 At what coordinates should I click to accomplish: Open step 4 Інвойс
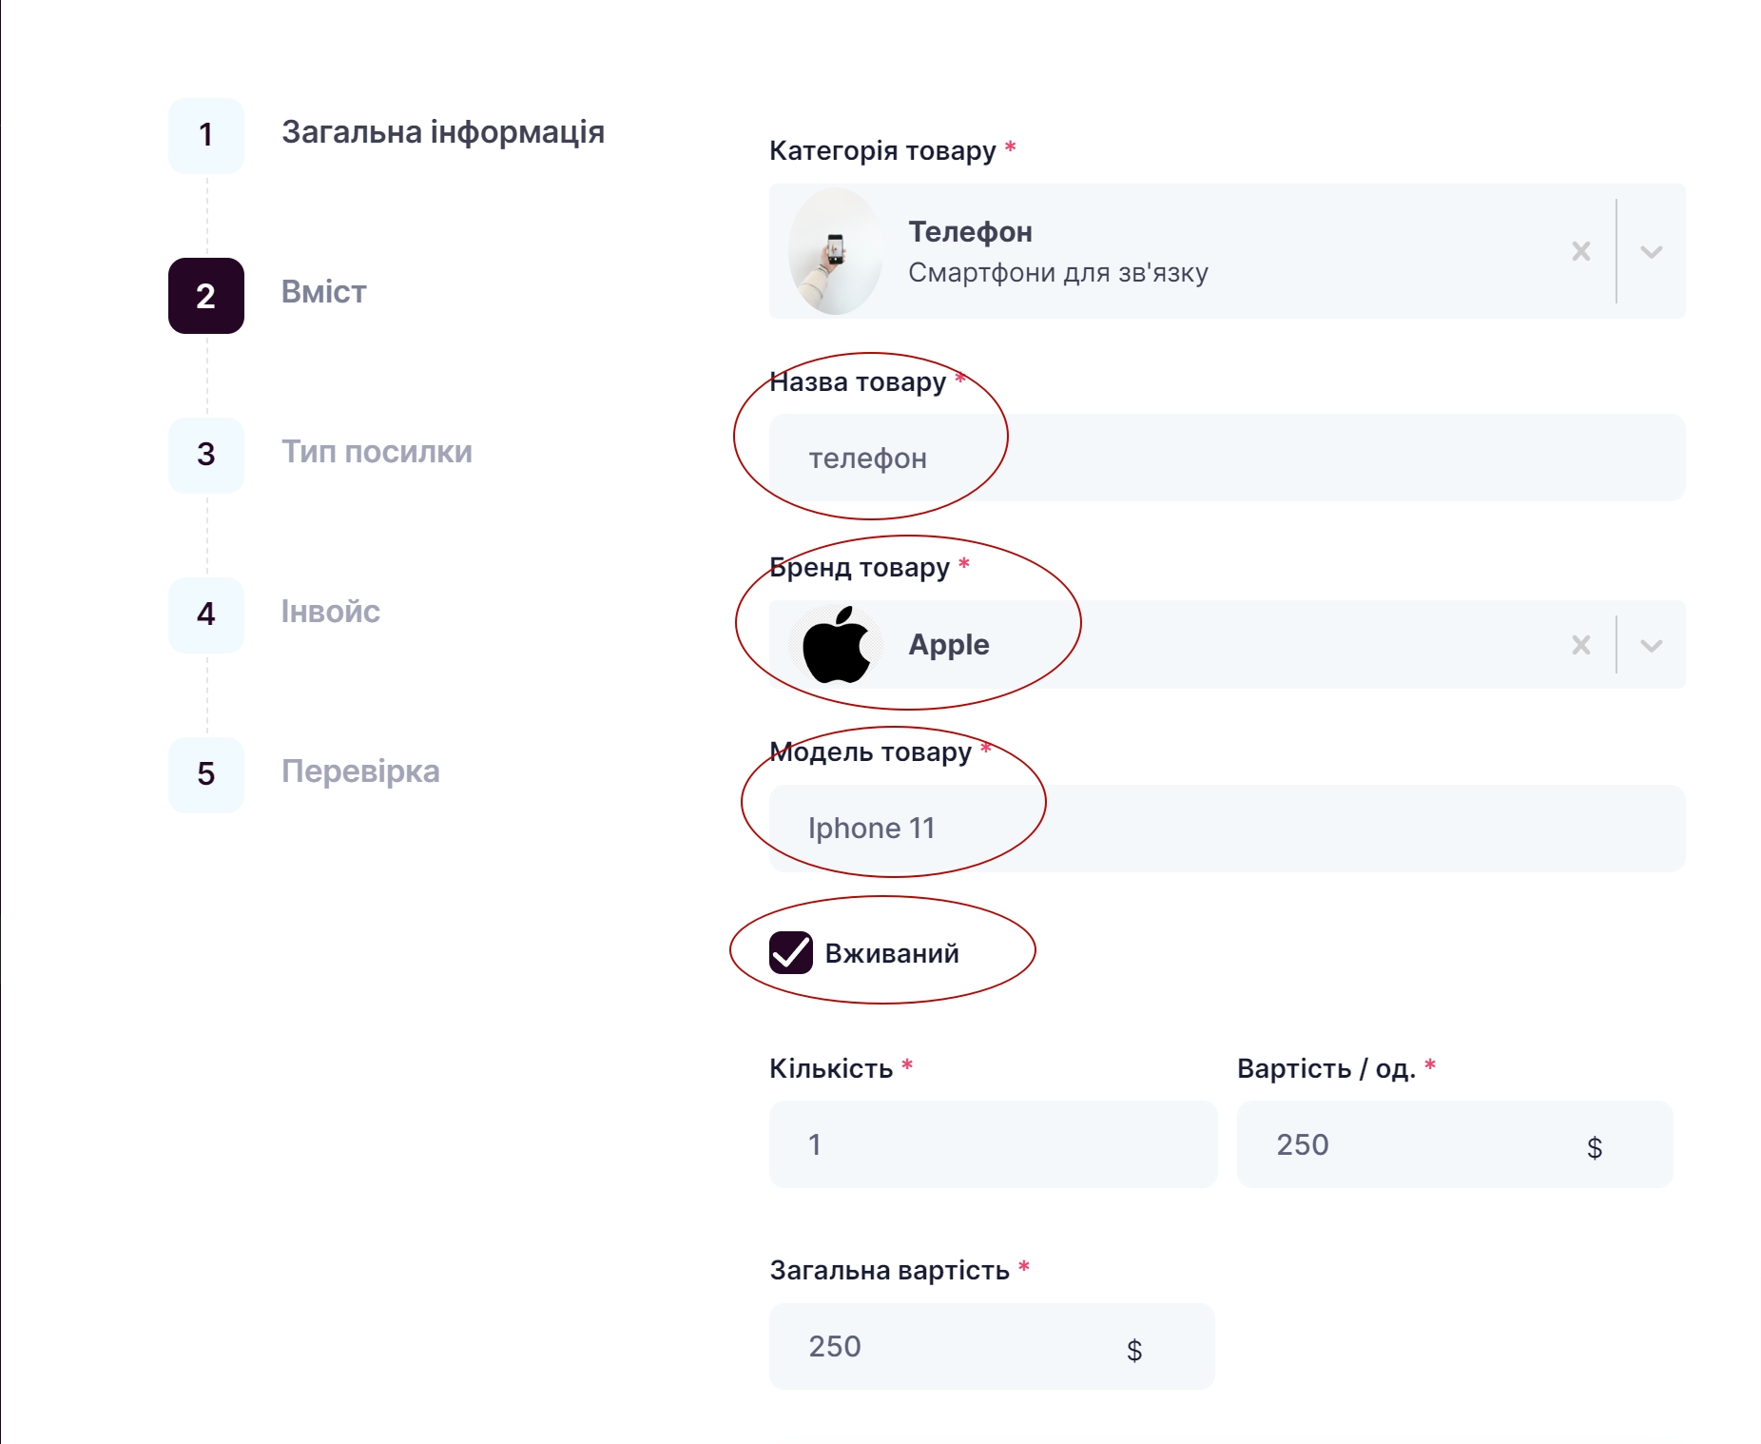point(330,612)
